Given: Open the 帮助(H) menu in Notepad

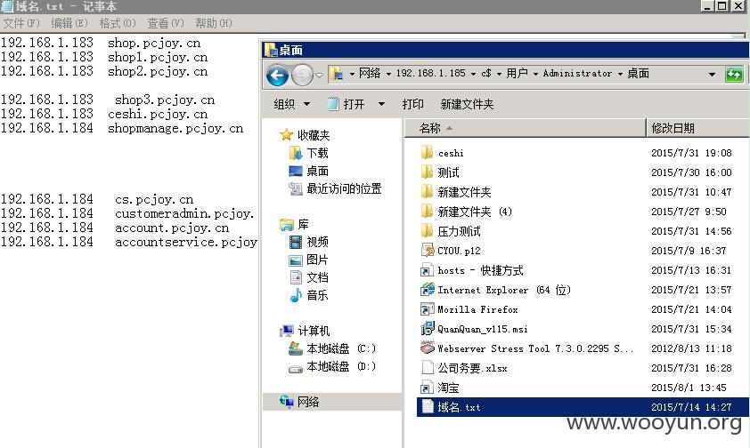Looking at the screenshot, I should [x=213, y=23].
